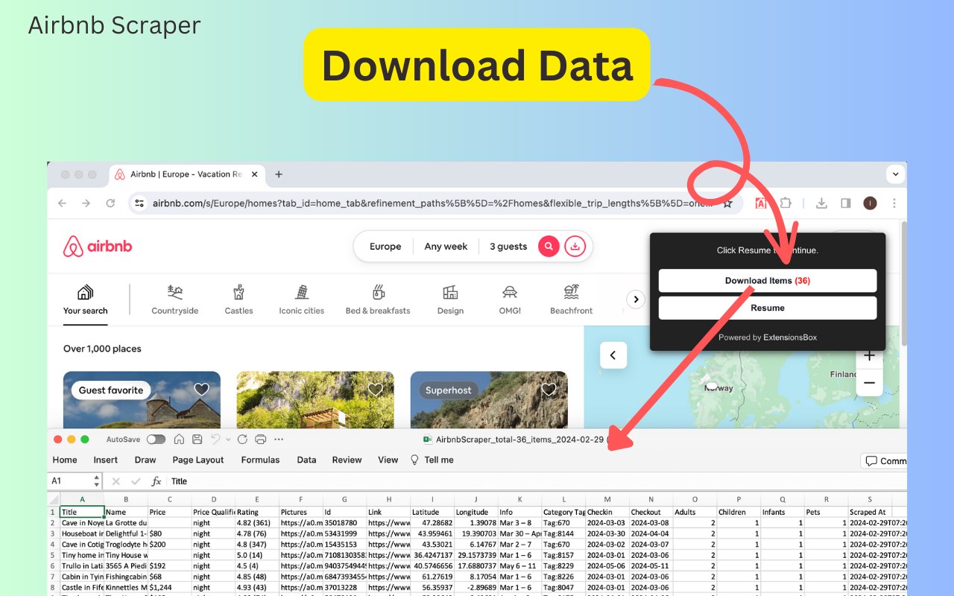954x596 pixels.
Task: Select the Castles category icon
Action: tap(238, 292)
